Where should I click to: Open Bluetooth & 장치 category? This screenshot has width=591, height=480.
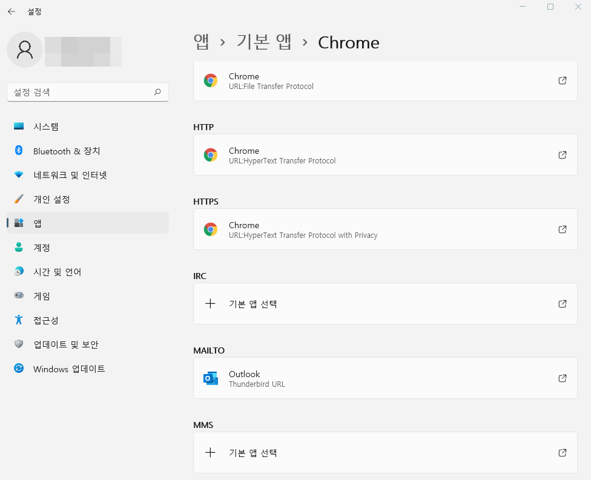tap(87, 151)
